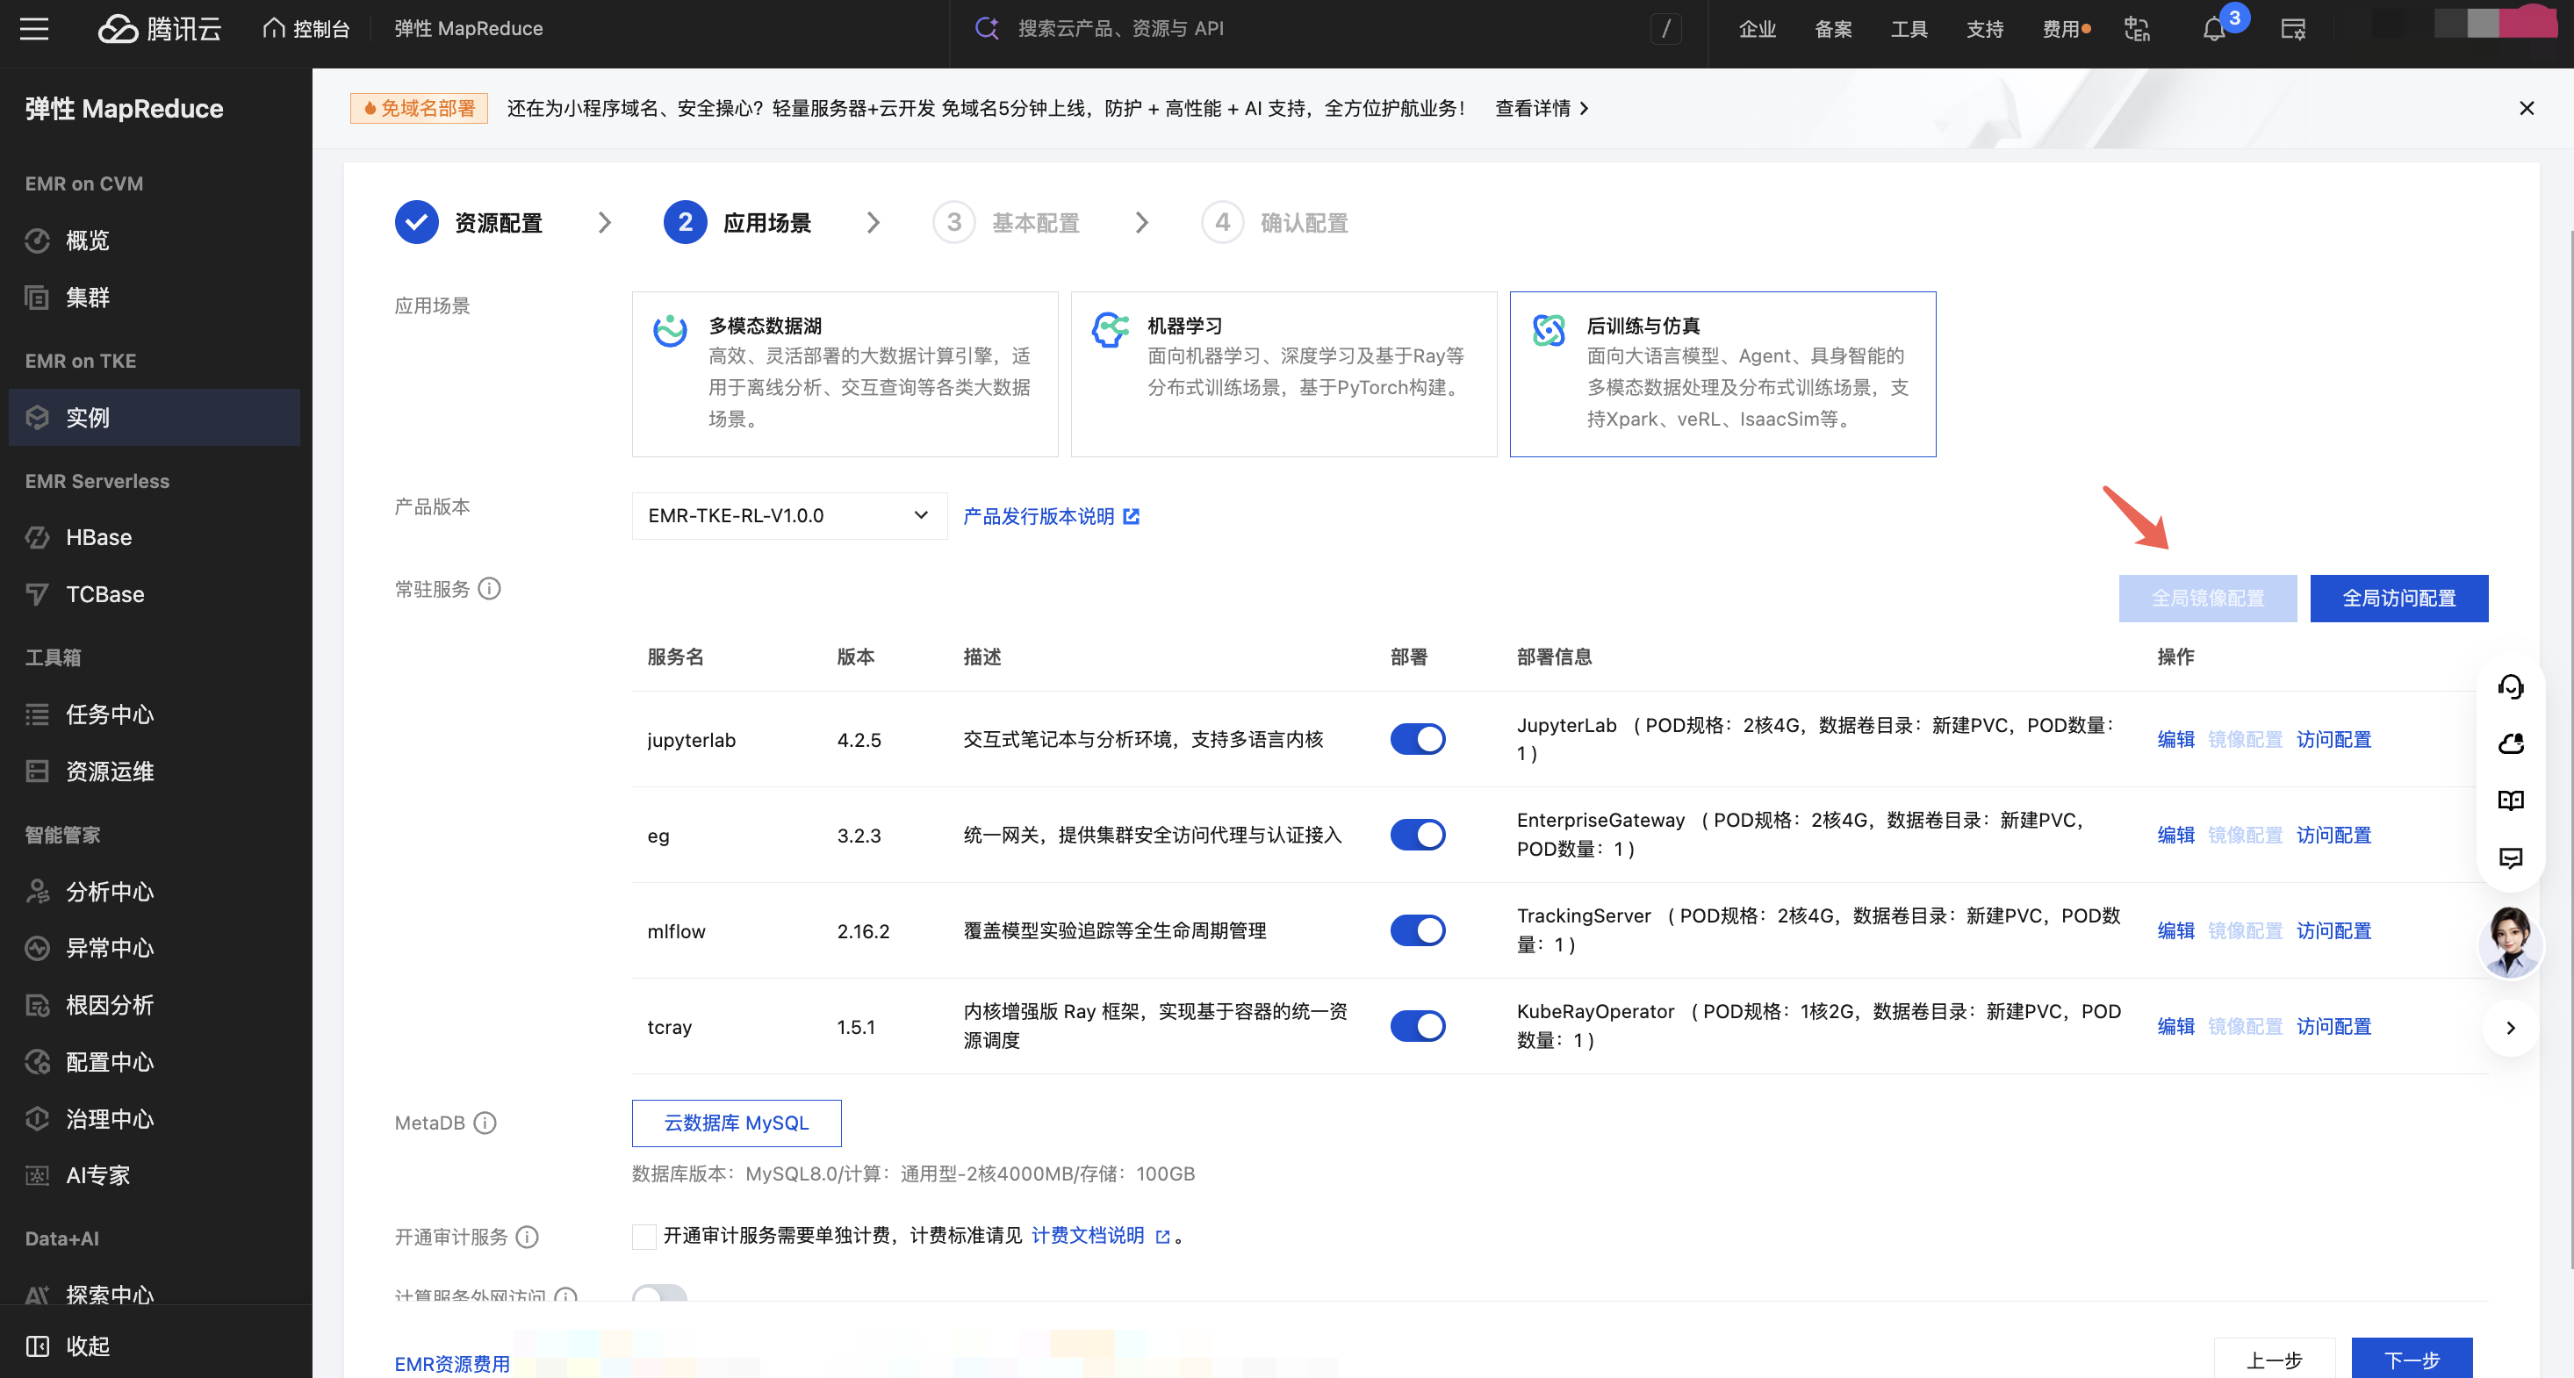The width and height of the screenshot is (2574, 1378).
Task: Check the 开通审计服务 checkbox
Action: point(643,1236)
